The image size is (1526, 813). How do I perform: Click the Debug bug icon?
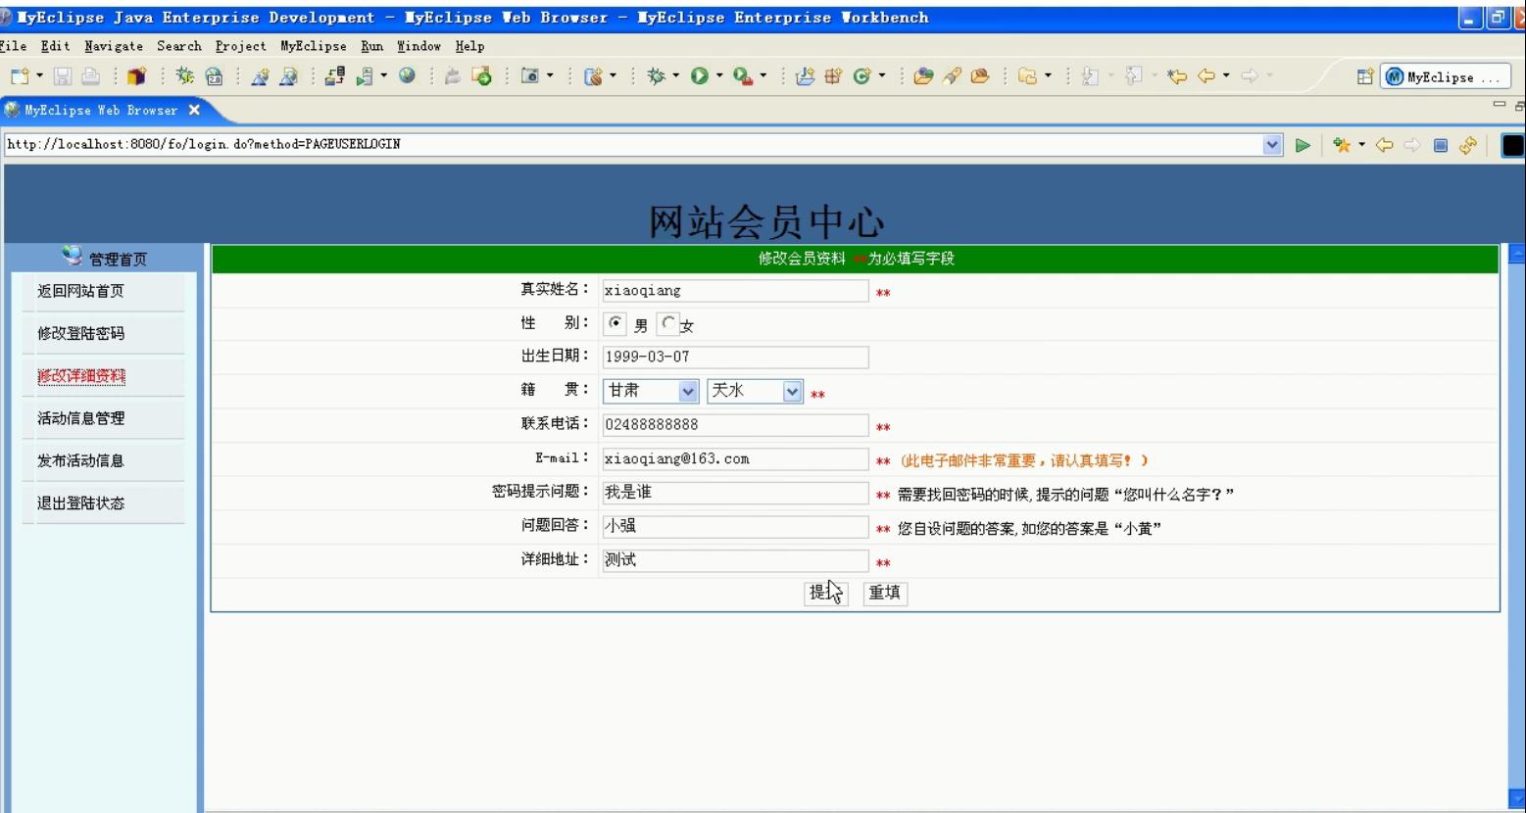tap(656, 75)
